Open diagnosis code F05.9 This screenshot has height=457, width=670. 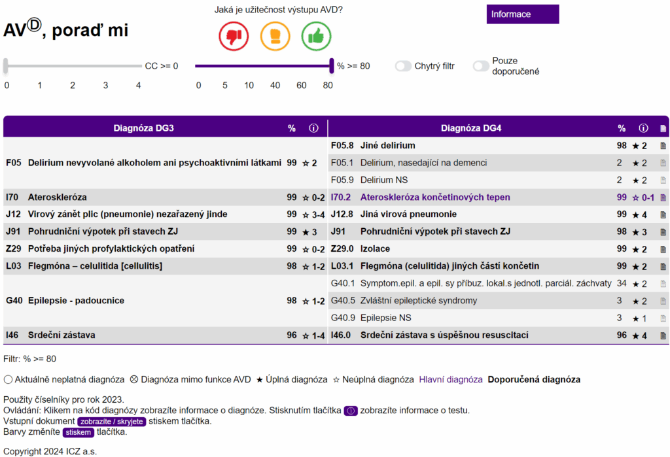(x=342, y=180)
